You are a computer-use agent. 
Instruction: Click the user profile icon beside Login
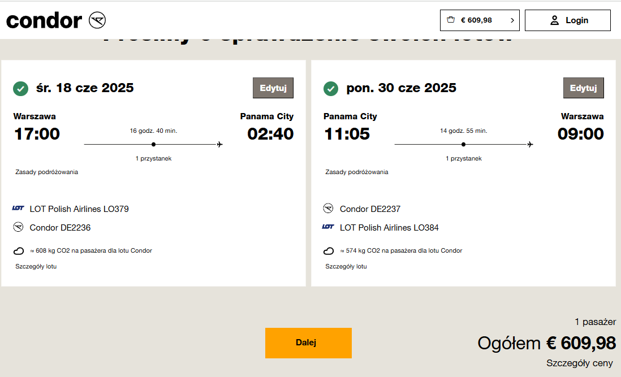click(x=554, y=20)
